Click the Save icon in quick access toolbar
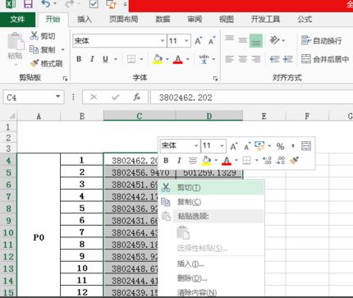 28,4
